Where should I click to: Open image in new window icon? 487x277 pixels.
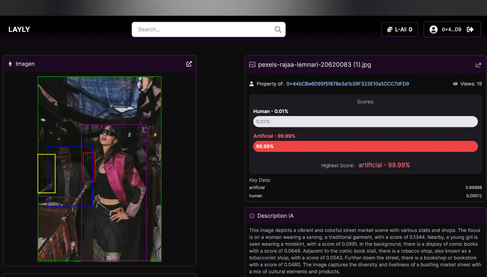pyautogui.click(x=189, y=64)
